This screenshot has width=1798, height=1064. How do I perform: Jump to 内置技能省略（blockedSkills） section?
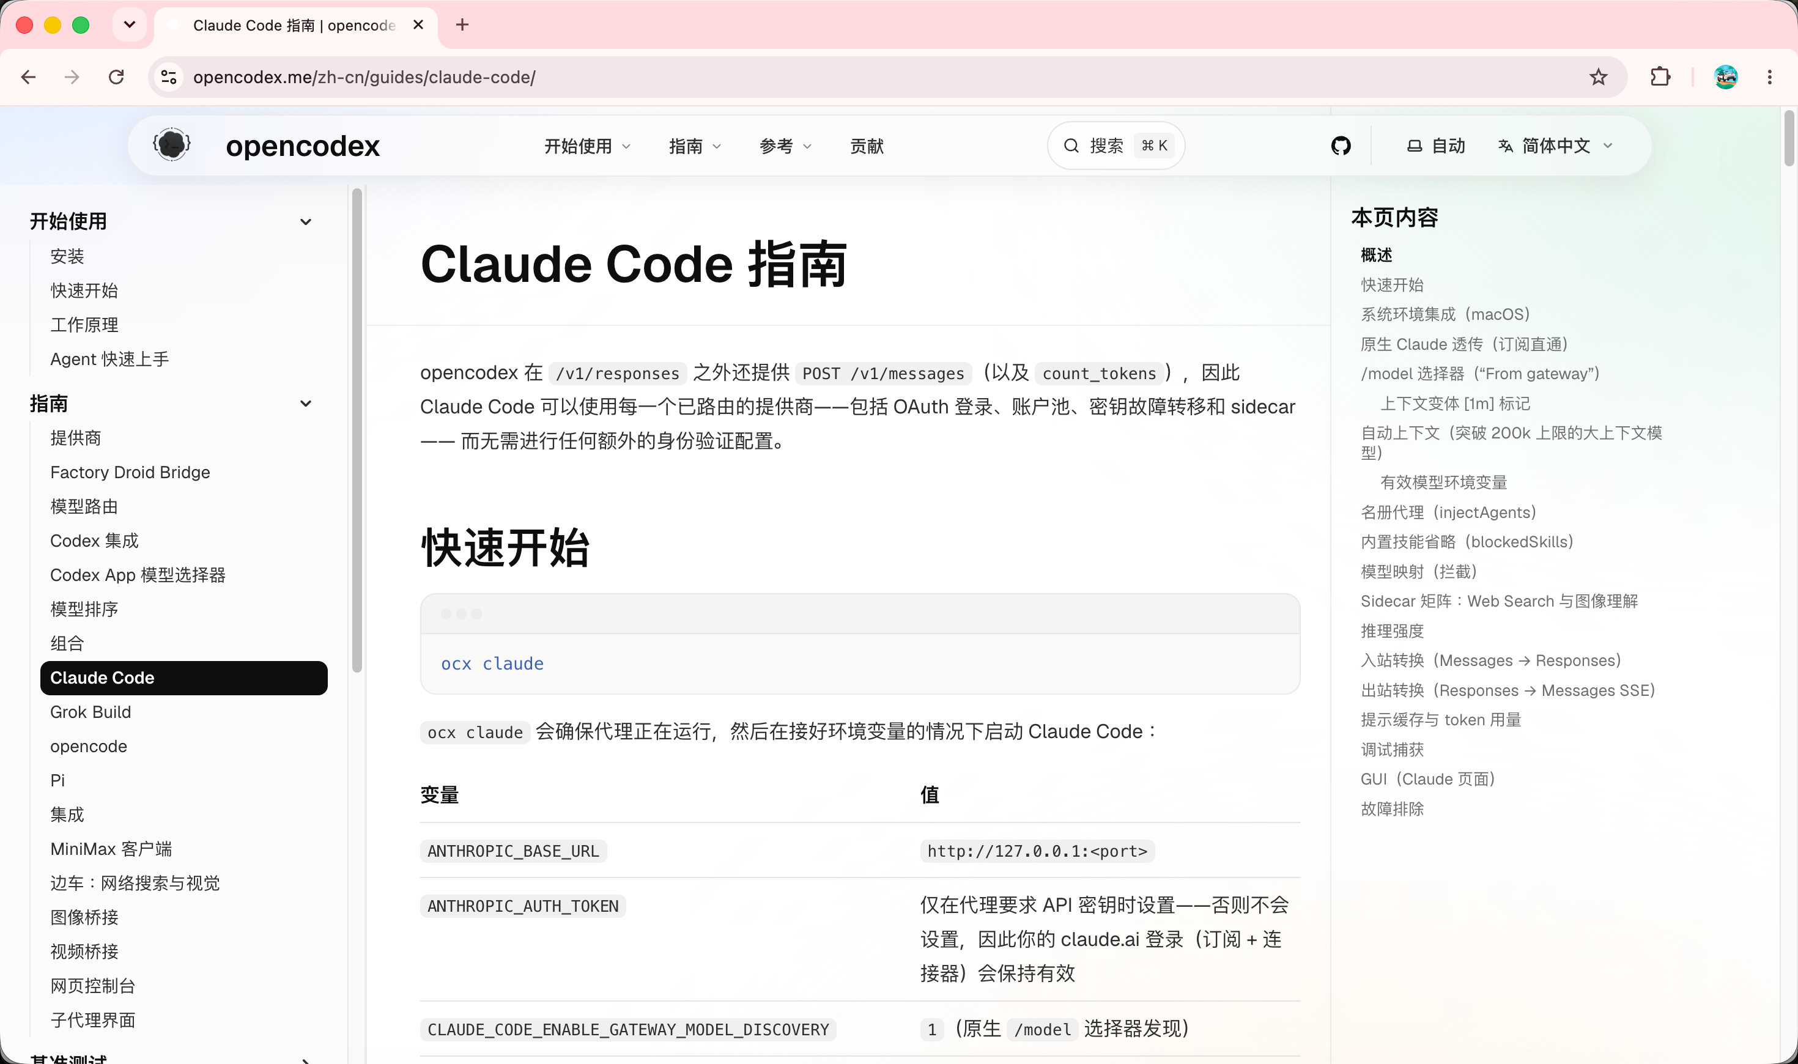pos(1467,543)
